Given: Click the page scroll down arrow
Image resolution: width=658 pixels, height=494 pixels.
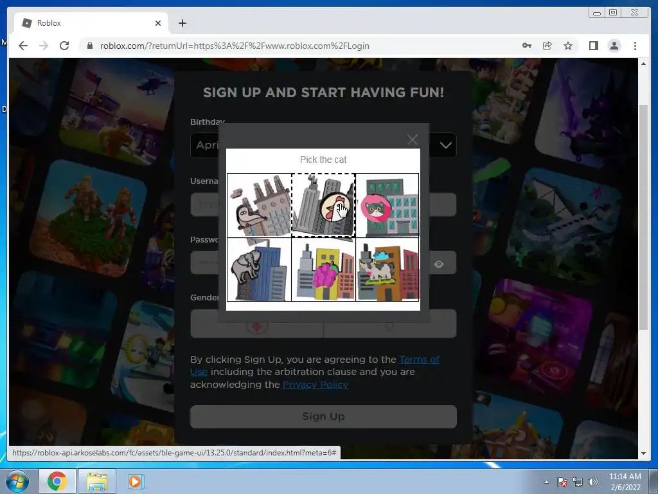Looking at the screenshot, I should coord(643,453).
